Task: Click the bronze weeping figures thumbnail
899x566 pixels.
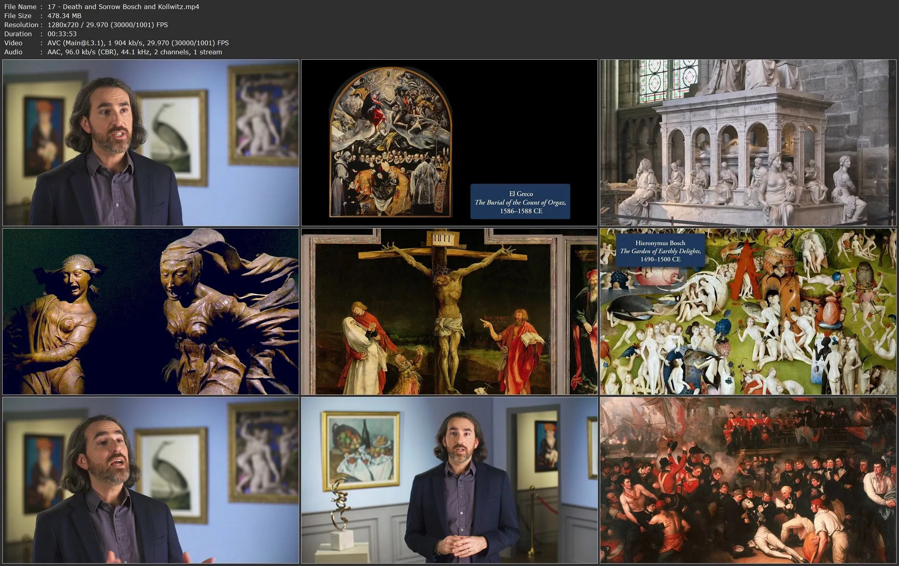Action: pyautogui.click(x=151, y=311)
